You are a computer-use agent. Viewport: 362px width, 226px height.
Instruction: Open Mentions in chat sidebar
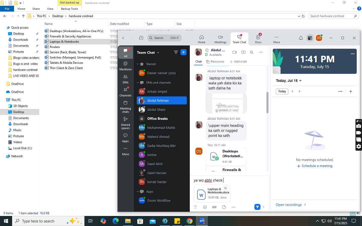tap(125, 66)
